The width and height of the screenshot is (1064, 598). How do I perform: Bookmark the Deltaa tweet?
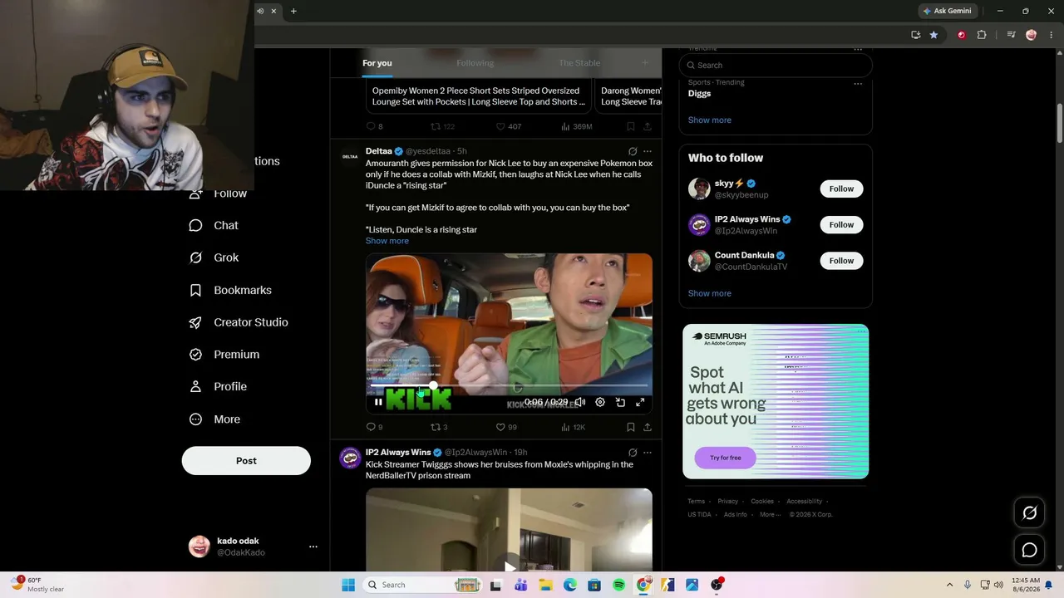pyautogui.click(x=631, y=427)
